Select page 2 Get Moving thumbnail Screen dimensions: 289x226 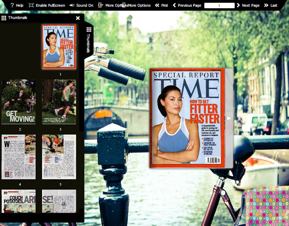click(19, 102)
